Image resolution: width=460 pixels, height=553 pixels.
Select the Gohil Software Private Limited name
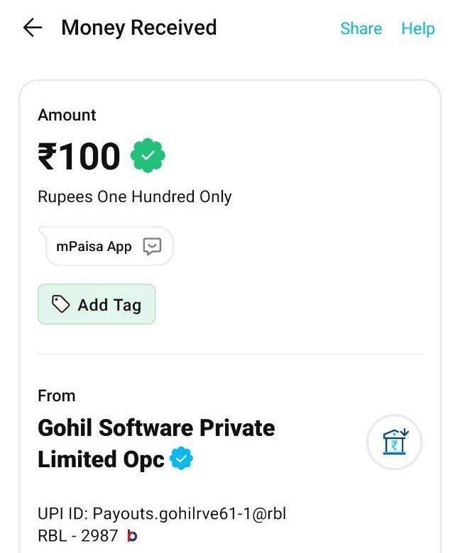(x=156, y=443)
